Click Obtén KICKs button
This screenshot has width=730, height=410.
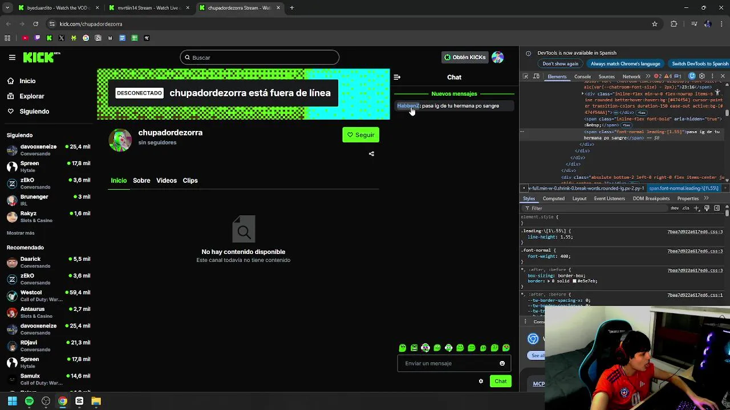tap(465, 58)
